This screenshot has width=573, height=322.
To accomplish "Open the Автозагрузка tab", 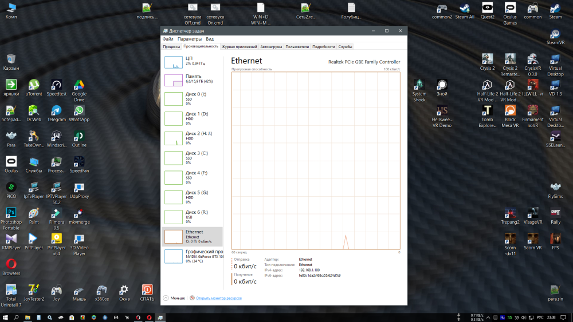I will click(x=271, y=47).
